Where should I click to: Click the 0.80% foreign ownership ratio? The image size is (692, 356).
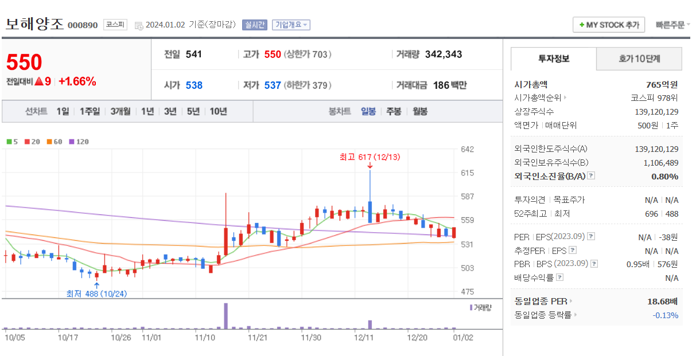point(664,176)
